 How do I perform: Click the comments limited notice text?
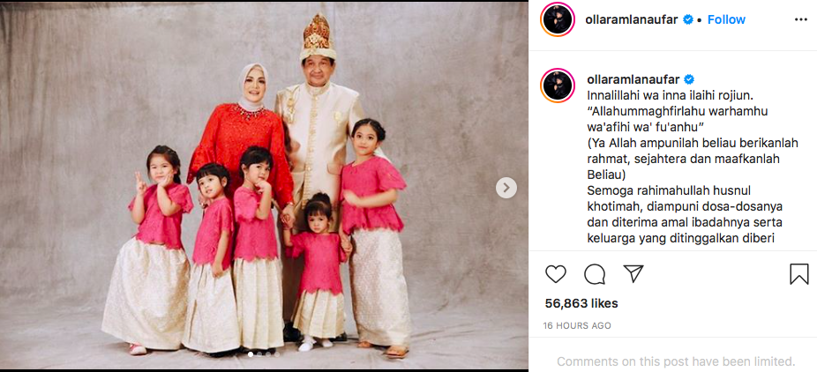[676, 361]
